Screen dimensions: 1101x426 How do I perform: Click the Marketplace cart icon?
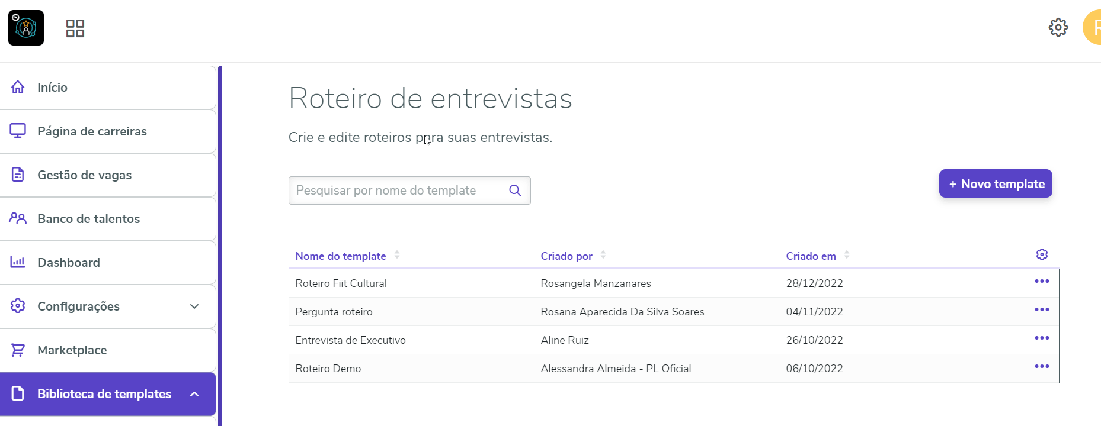click(x=18, y=350)
